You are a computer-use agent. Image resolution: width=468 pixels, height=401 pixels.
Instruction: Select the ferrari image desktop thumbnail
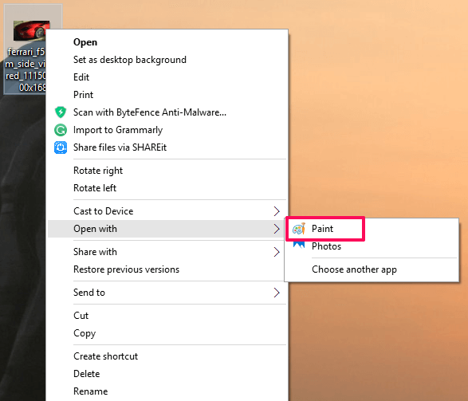coord(31,30)
